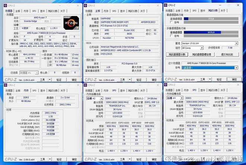Expand the 工具 arrow in the benchmark window
Screen dimensions: 246x165
point(210,79)
